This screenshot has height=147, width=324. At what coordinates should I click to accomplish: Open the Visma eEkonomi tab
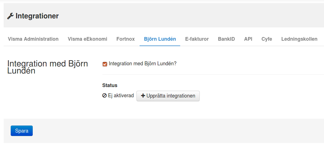point(87,39)
